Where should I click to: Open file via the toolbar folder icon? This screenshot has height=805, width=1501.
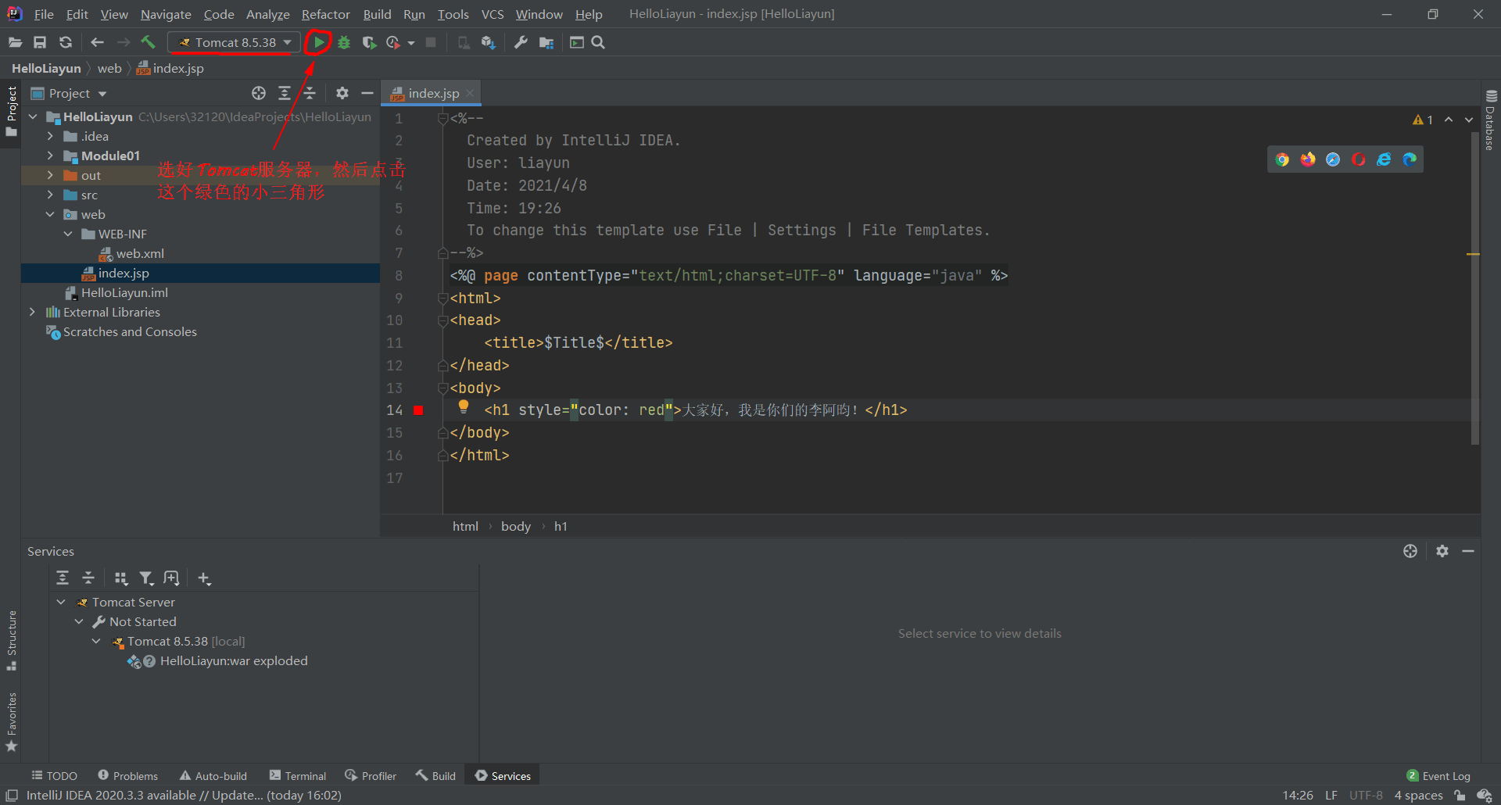(15, 42)
